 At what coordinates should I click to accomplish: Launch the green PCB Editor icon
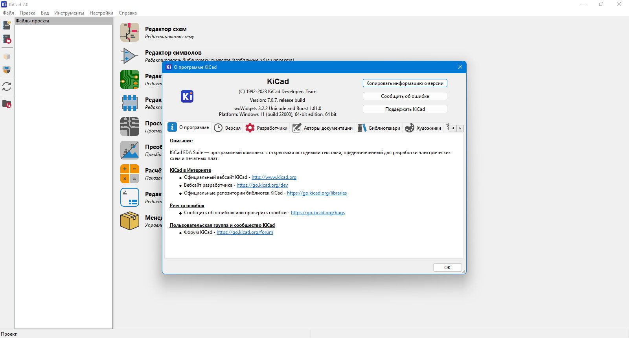point(130,79)
